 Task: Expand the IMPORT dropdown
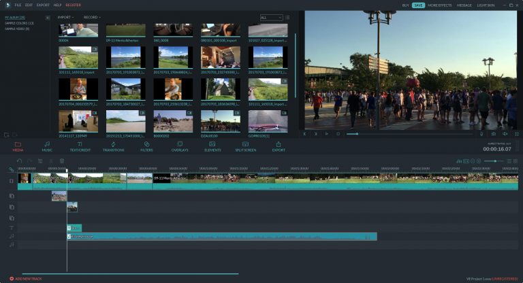[65, 17]
